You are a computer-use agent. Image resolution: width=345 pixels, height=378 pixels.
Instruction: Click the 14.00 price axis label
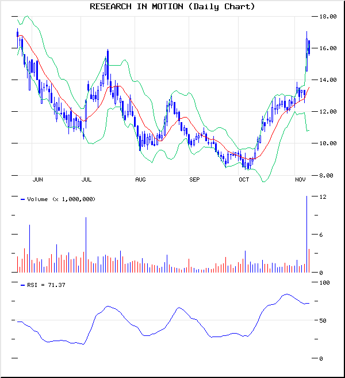tap(328, 80)
